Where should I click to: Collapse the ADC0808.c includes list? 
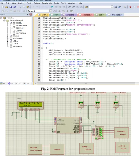[7, 23]
